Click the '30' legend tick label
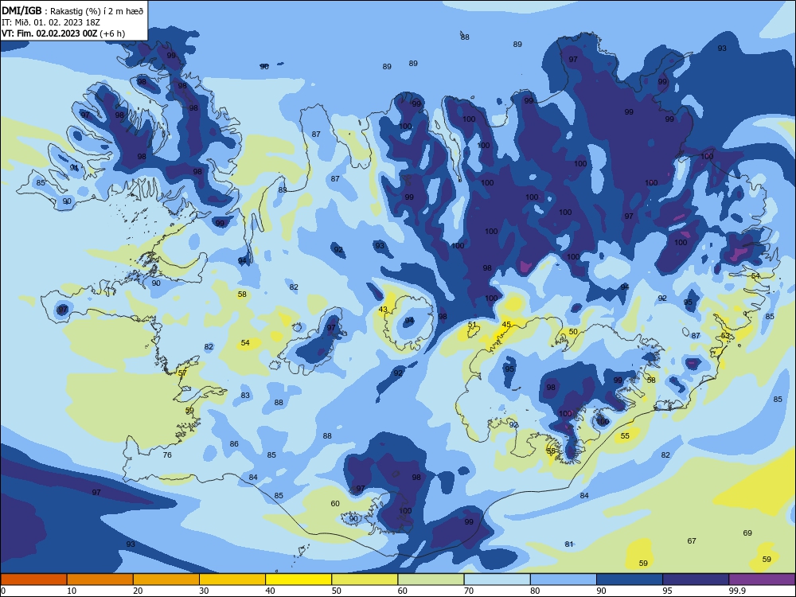 [x=204, y=591]
